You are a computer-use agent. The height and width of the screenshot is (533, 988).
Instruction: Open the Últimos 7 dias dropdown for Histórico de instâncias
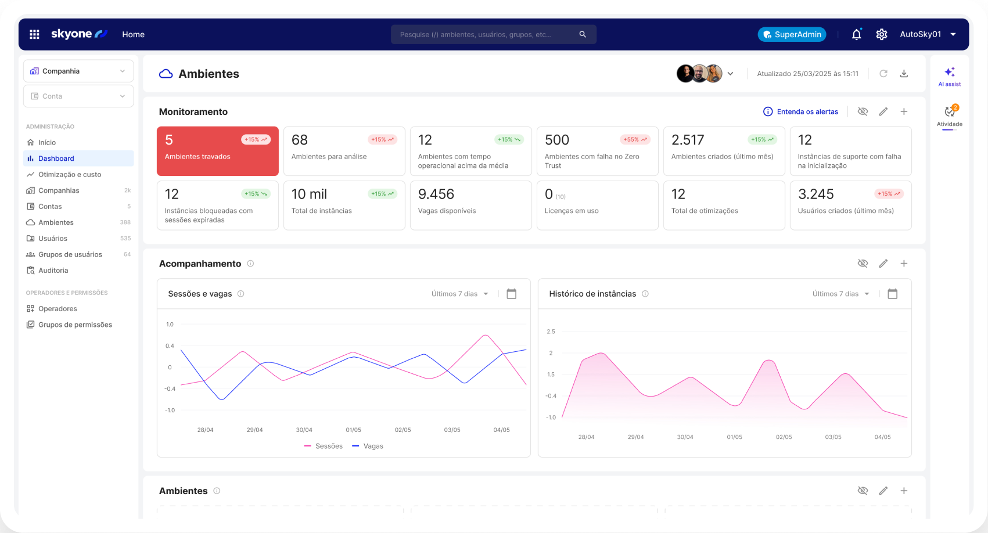point(840,294)
